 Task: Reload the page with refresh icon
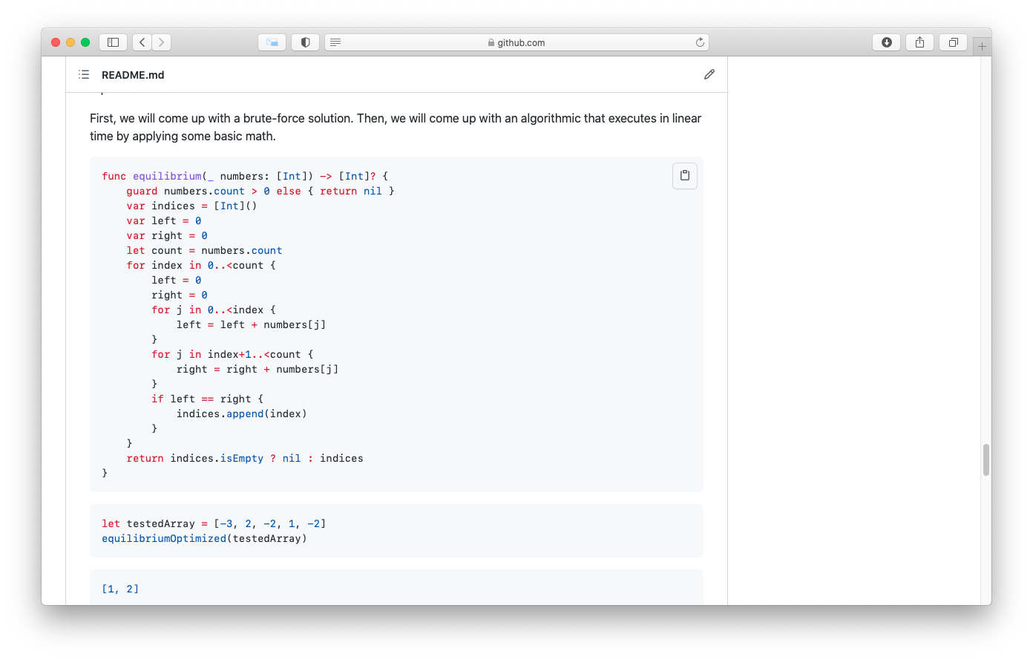pyautogui.click(x=699, y=42)
